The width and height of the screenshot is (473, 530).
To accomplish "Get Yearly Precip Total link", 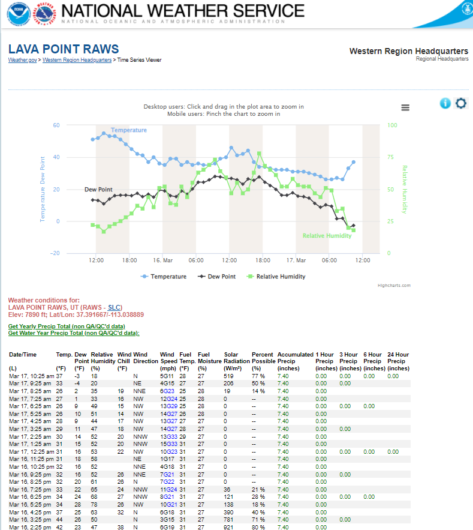I will [x=65, y=327].
